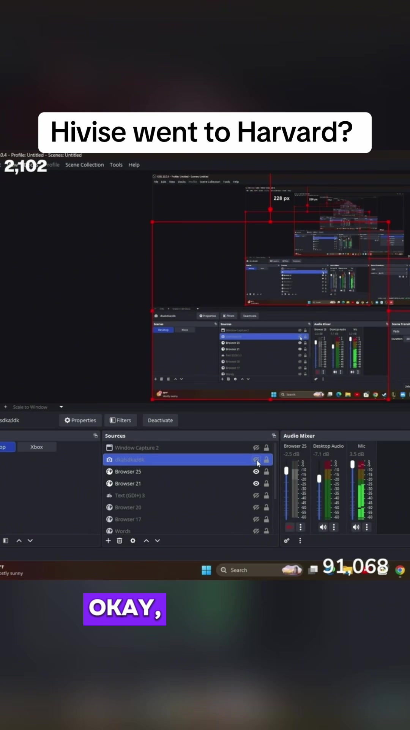Open the Help menu
410x730 pixels.
134,165
